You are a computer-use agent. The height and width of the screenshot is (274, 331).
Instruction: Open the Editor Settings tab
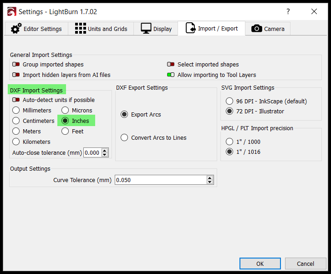[36, 29]
